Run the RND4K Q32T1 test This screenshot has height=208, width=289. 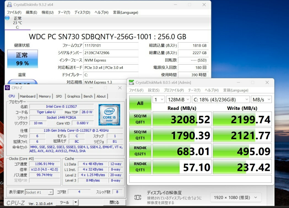click(x=140, y=151)
